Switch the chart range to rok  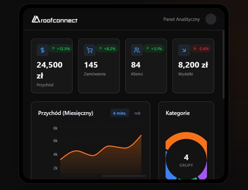[x=137, y=113]
